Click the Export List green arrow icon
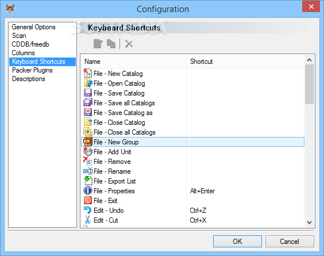The height and width of the screenshot is (256, 324). [x=88, y=181]
